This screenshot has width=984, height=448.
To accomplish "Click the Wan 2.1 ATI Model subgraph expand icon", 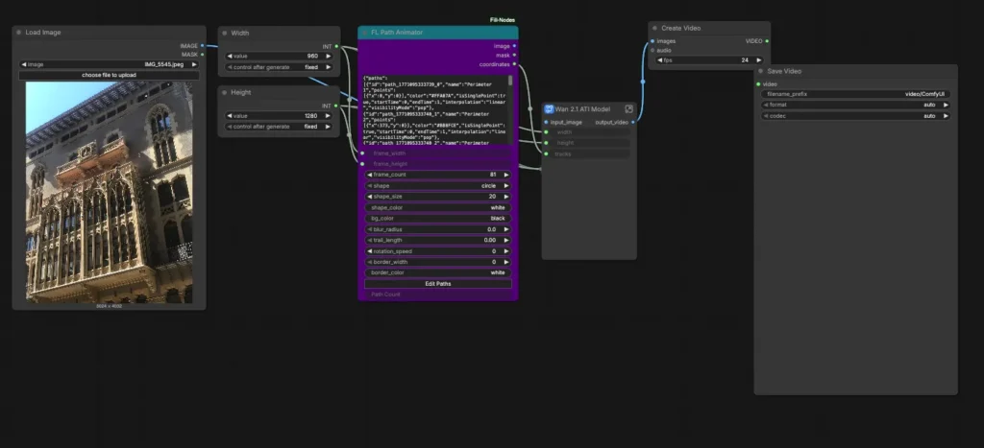I will click(629, 109).
